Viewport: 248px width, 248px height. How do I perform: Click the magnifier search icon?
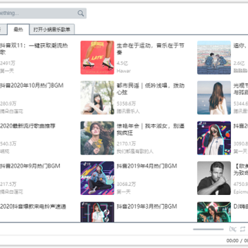click(81, 13)
